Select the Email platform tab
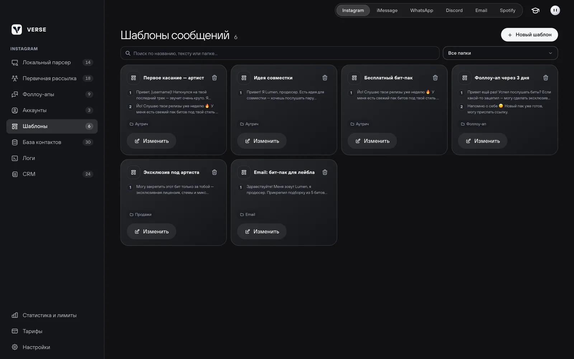The width and height of the screenshot is (574, 359). click(x=481, y=10)
